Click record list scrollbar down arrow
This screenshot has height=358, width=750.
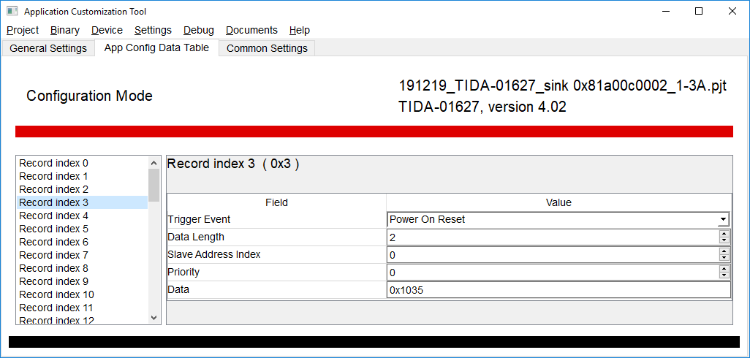(154, 317)
